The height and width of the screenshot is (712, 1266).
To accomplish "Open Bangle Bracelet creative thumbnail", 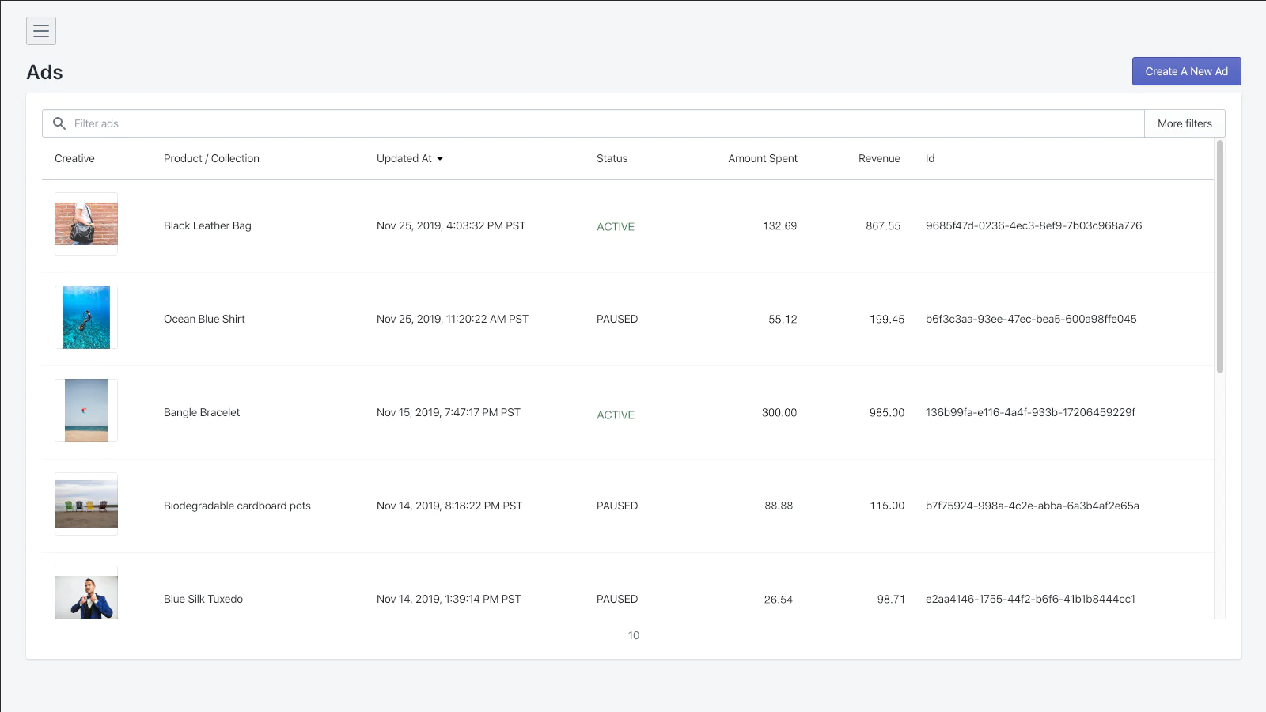I will pyautogui.click(x=86, y=411).
